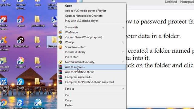Launch Free MP3 Cutter shortcut

click(x=4, y=85)
